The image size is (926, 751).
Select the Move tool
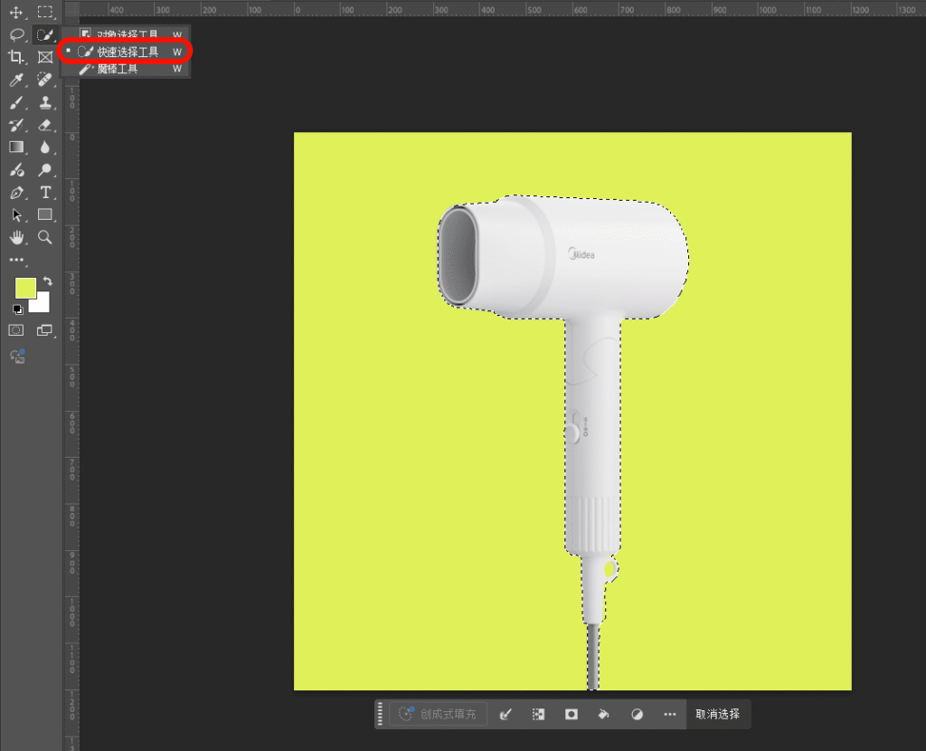[x=16, y=13]
